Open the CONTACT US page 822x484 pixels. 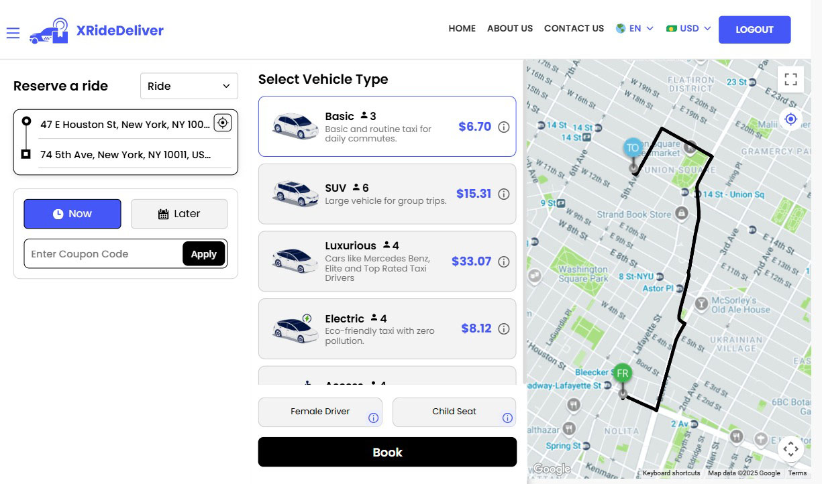pyautogui.click(x=574, y=28)
